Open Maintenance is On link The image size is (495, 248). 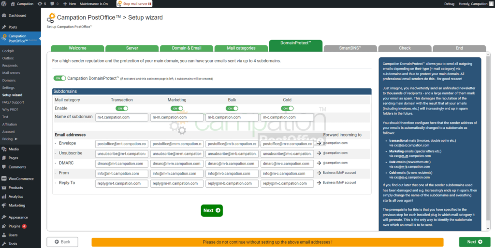(94, 4)
